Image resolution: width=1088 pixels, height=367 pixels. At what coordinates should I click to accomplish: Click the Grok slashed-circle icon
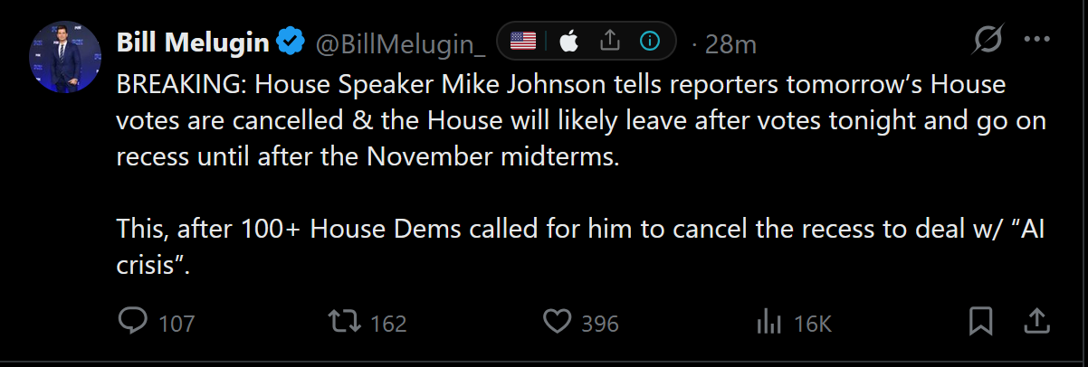pyautogui.click(x=988, y=42)
